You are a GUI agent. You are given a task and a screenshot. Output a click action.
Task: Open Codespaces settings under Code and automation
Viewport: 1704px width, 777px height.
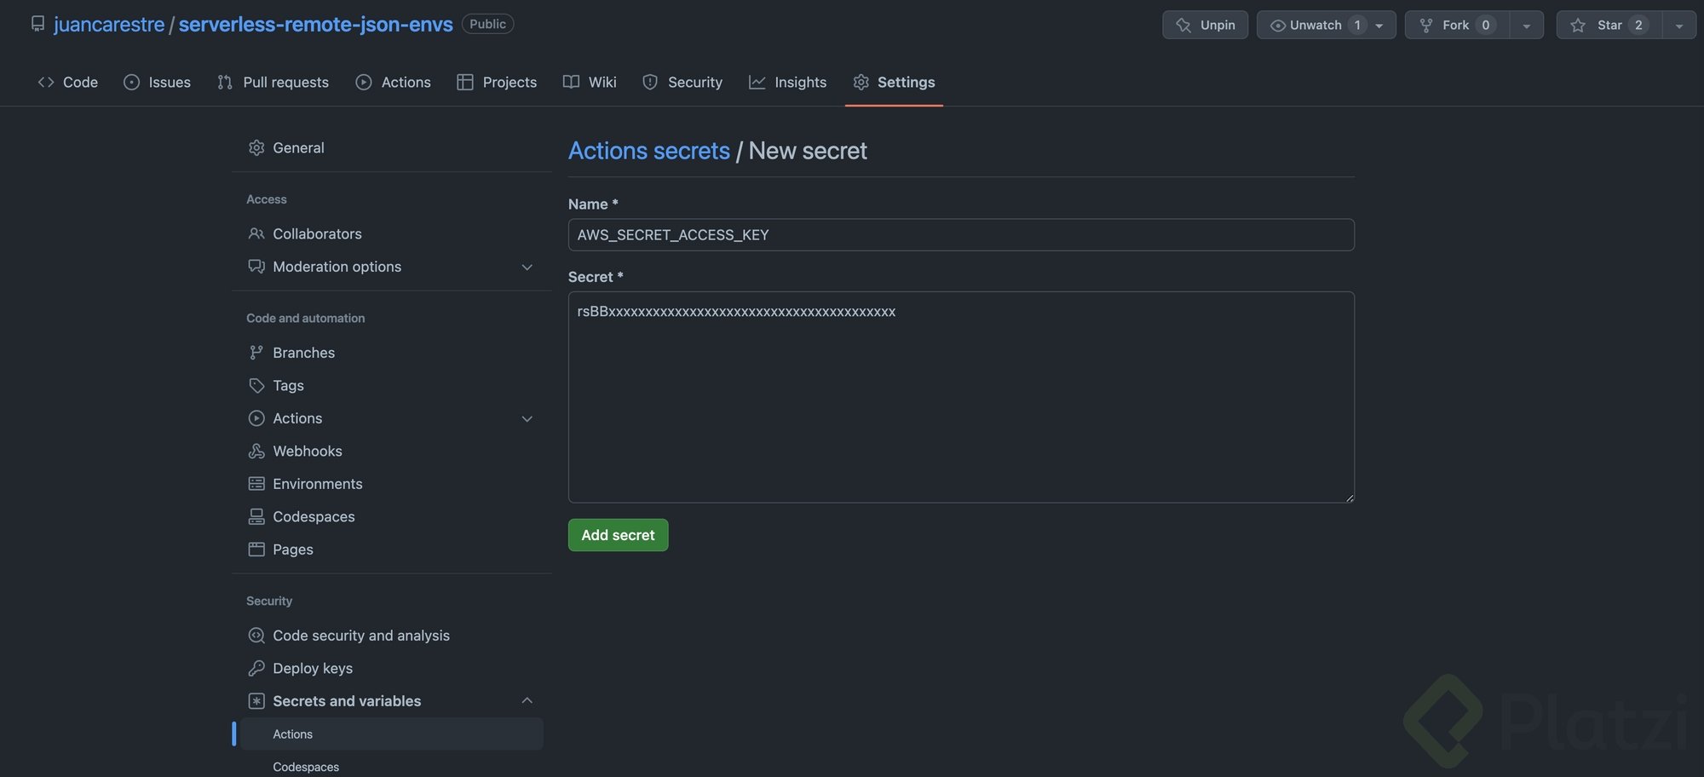click(x=392, y=516)
